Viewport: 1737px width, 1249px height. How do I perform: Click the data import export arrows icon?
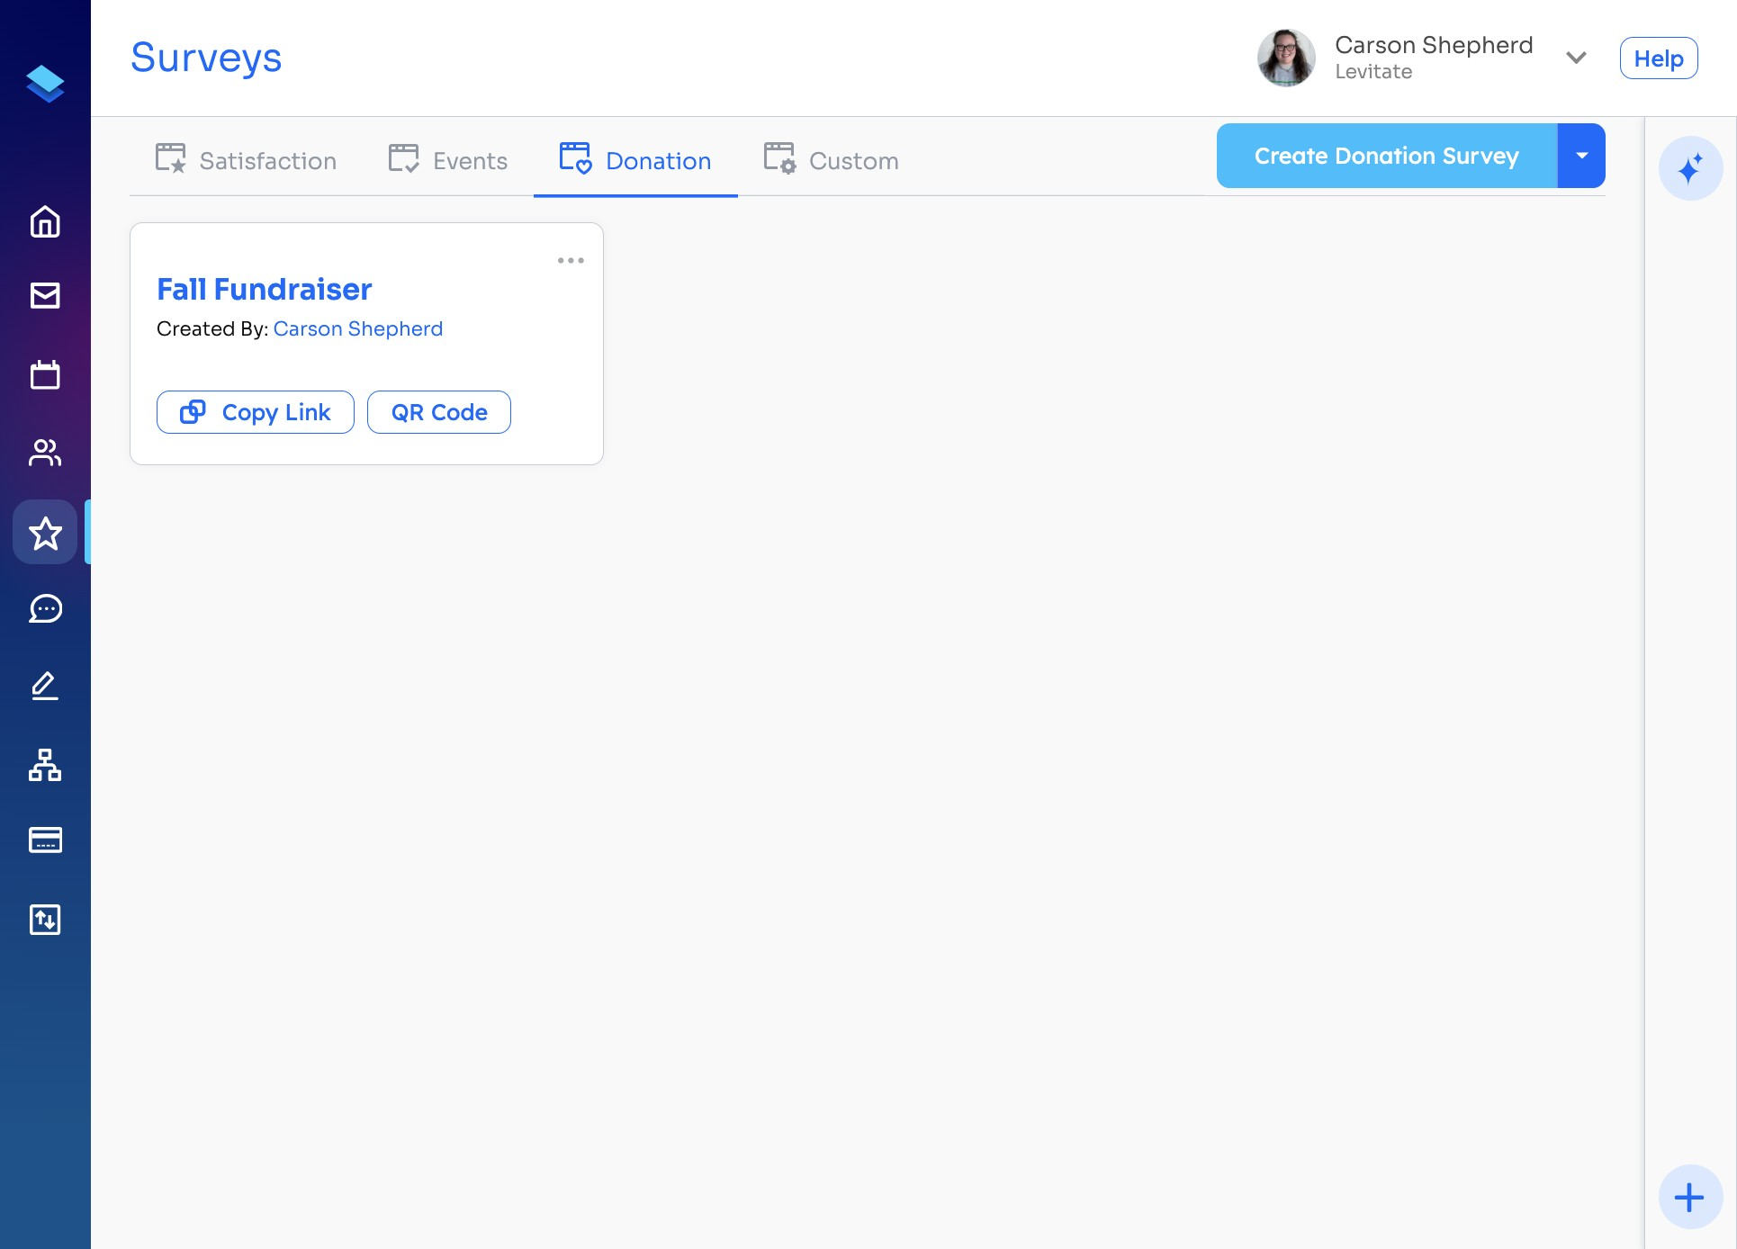[45, 920]
